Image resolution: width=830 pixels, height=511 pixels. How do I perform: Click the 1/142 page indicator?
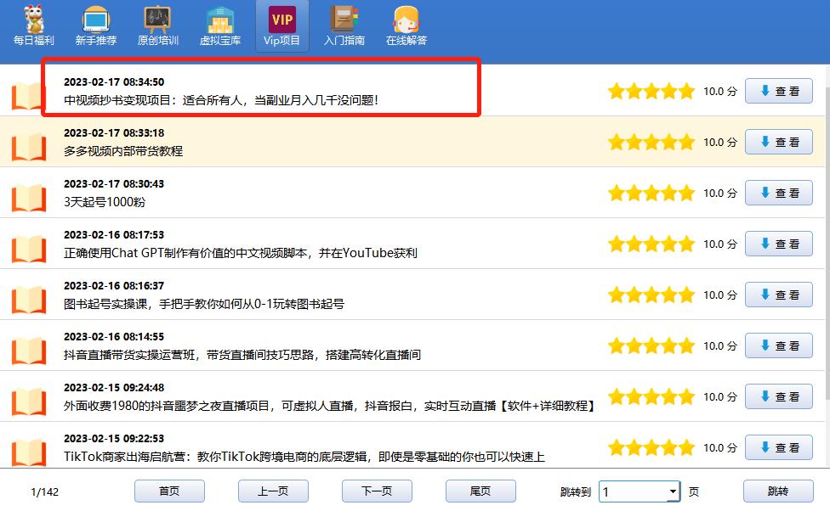tap(44, 492)
